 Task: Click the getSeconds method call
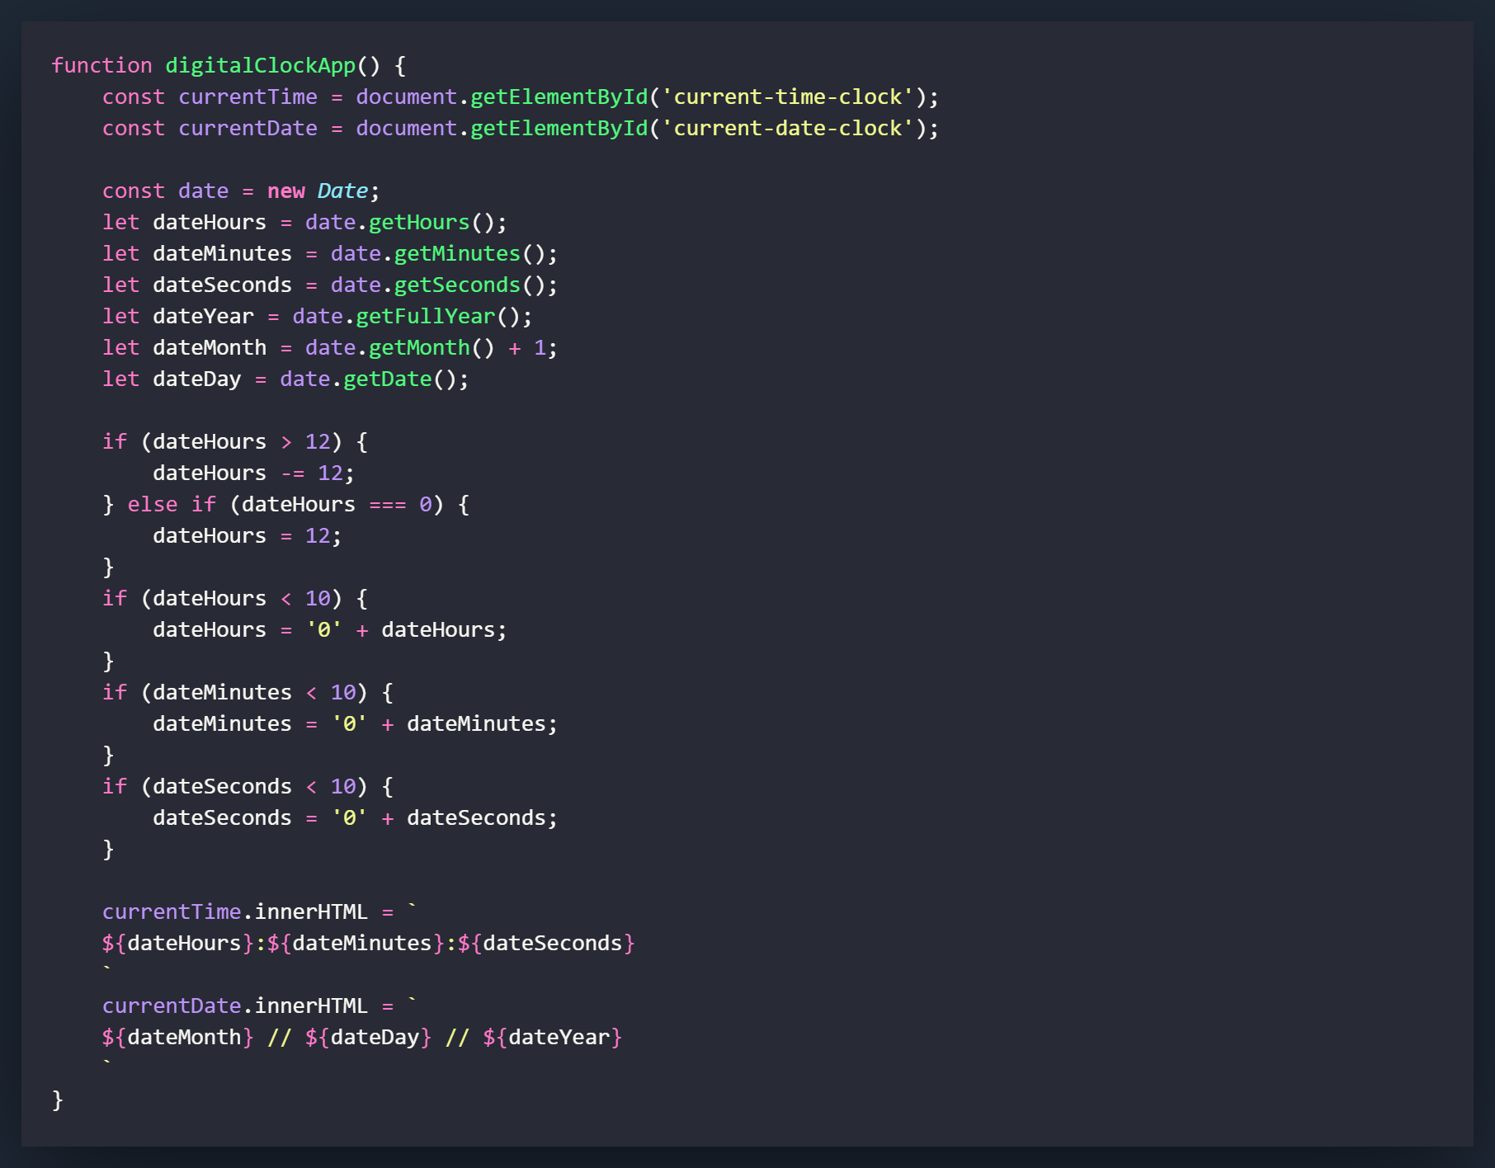click(x=458, y=285)
